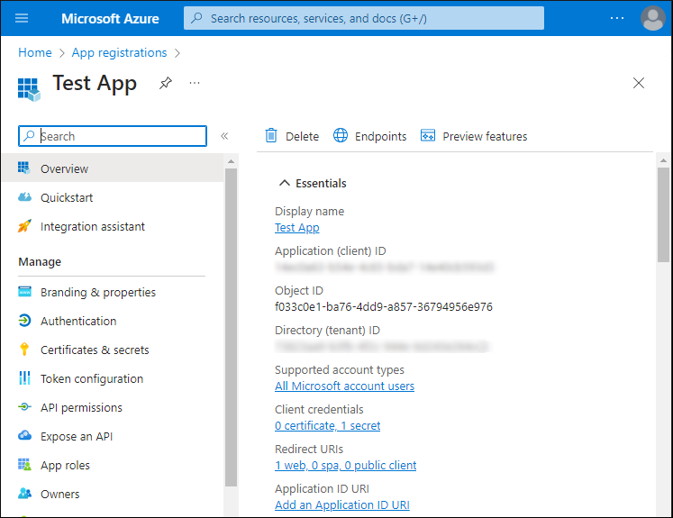Click the Directory (tenant) ID label

point(327,330)
